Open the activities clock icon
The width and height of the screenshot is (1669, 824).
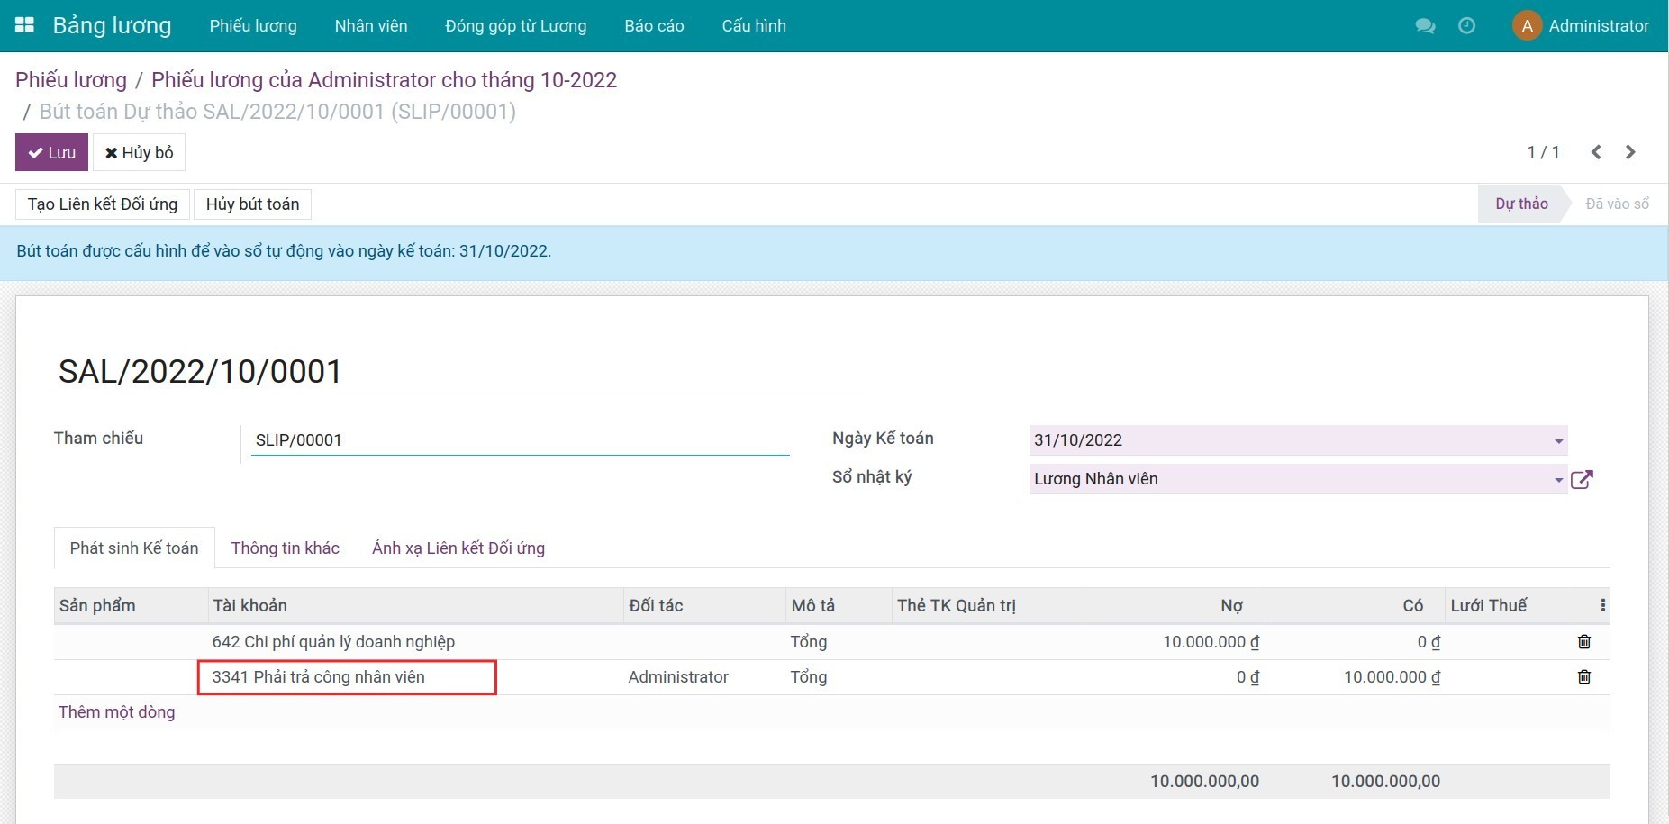pos(1466,26)
